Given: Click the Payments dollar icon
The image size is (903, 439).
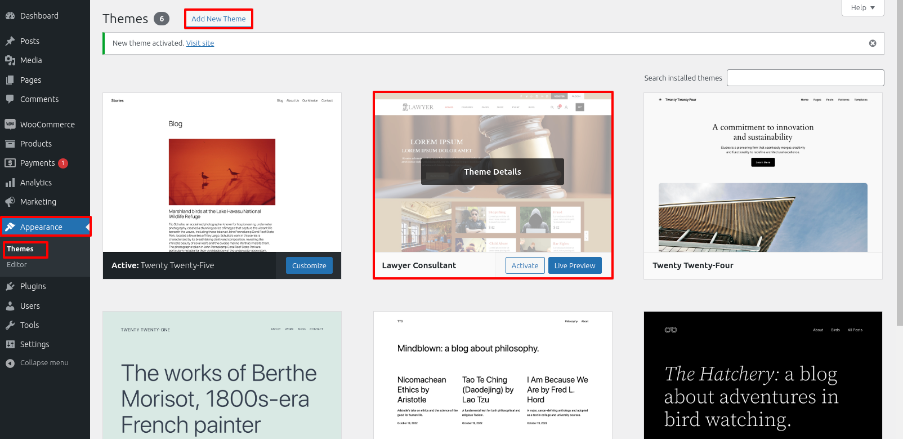Looking at the screenshot, I should pyautogui.click(x=10, y=163).
